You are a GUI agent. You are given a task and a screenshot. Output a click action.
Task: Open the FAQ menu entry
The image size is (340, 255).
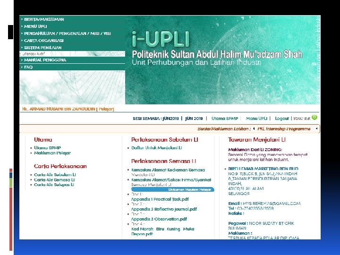28,67
